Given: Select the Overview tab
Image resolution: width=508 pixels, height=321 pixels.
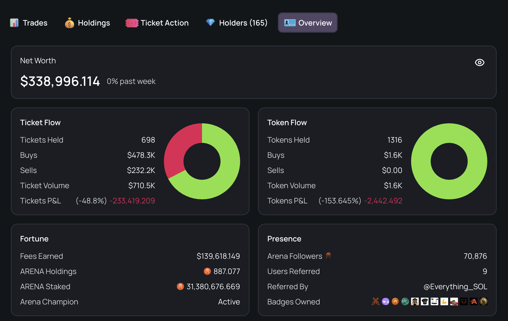Looking at the screenshot, I should tap(308, 23).
